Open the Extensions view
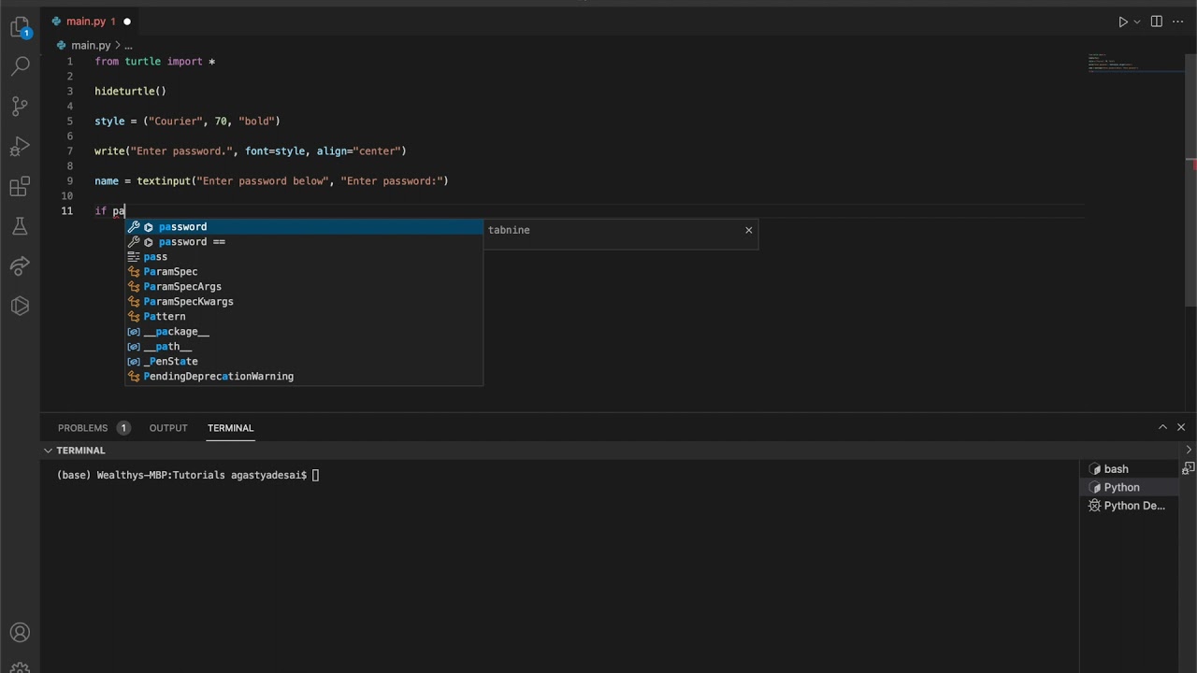1197x673 pixels. [20, 187]
